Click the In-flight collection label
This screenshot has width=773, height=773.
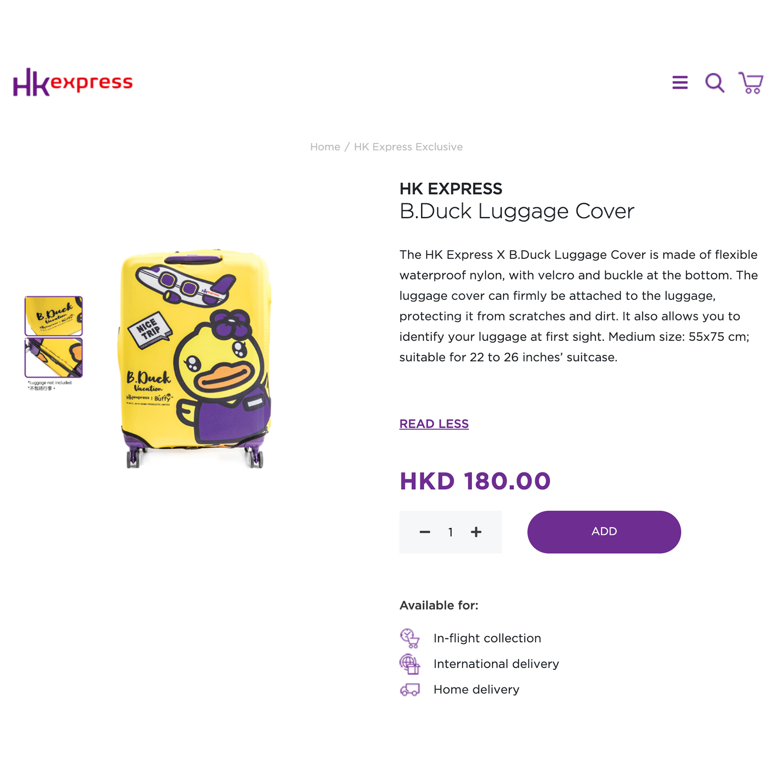[x=487, y=638]
